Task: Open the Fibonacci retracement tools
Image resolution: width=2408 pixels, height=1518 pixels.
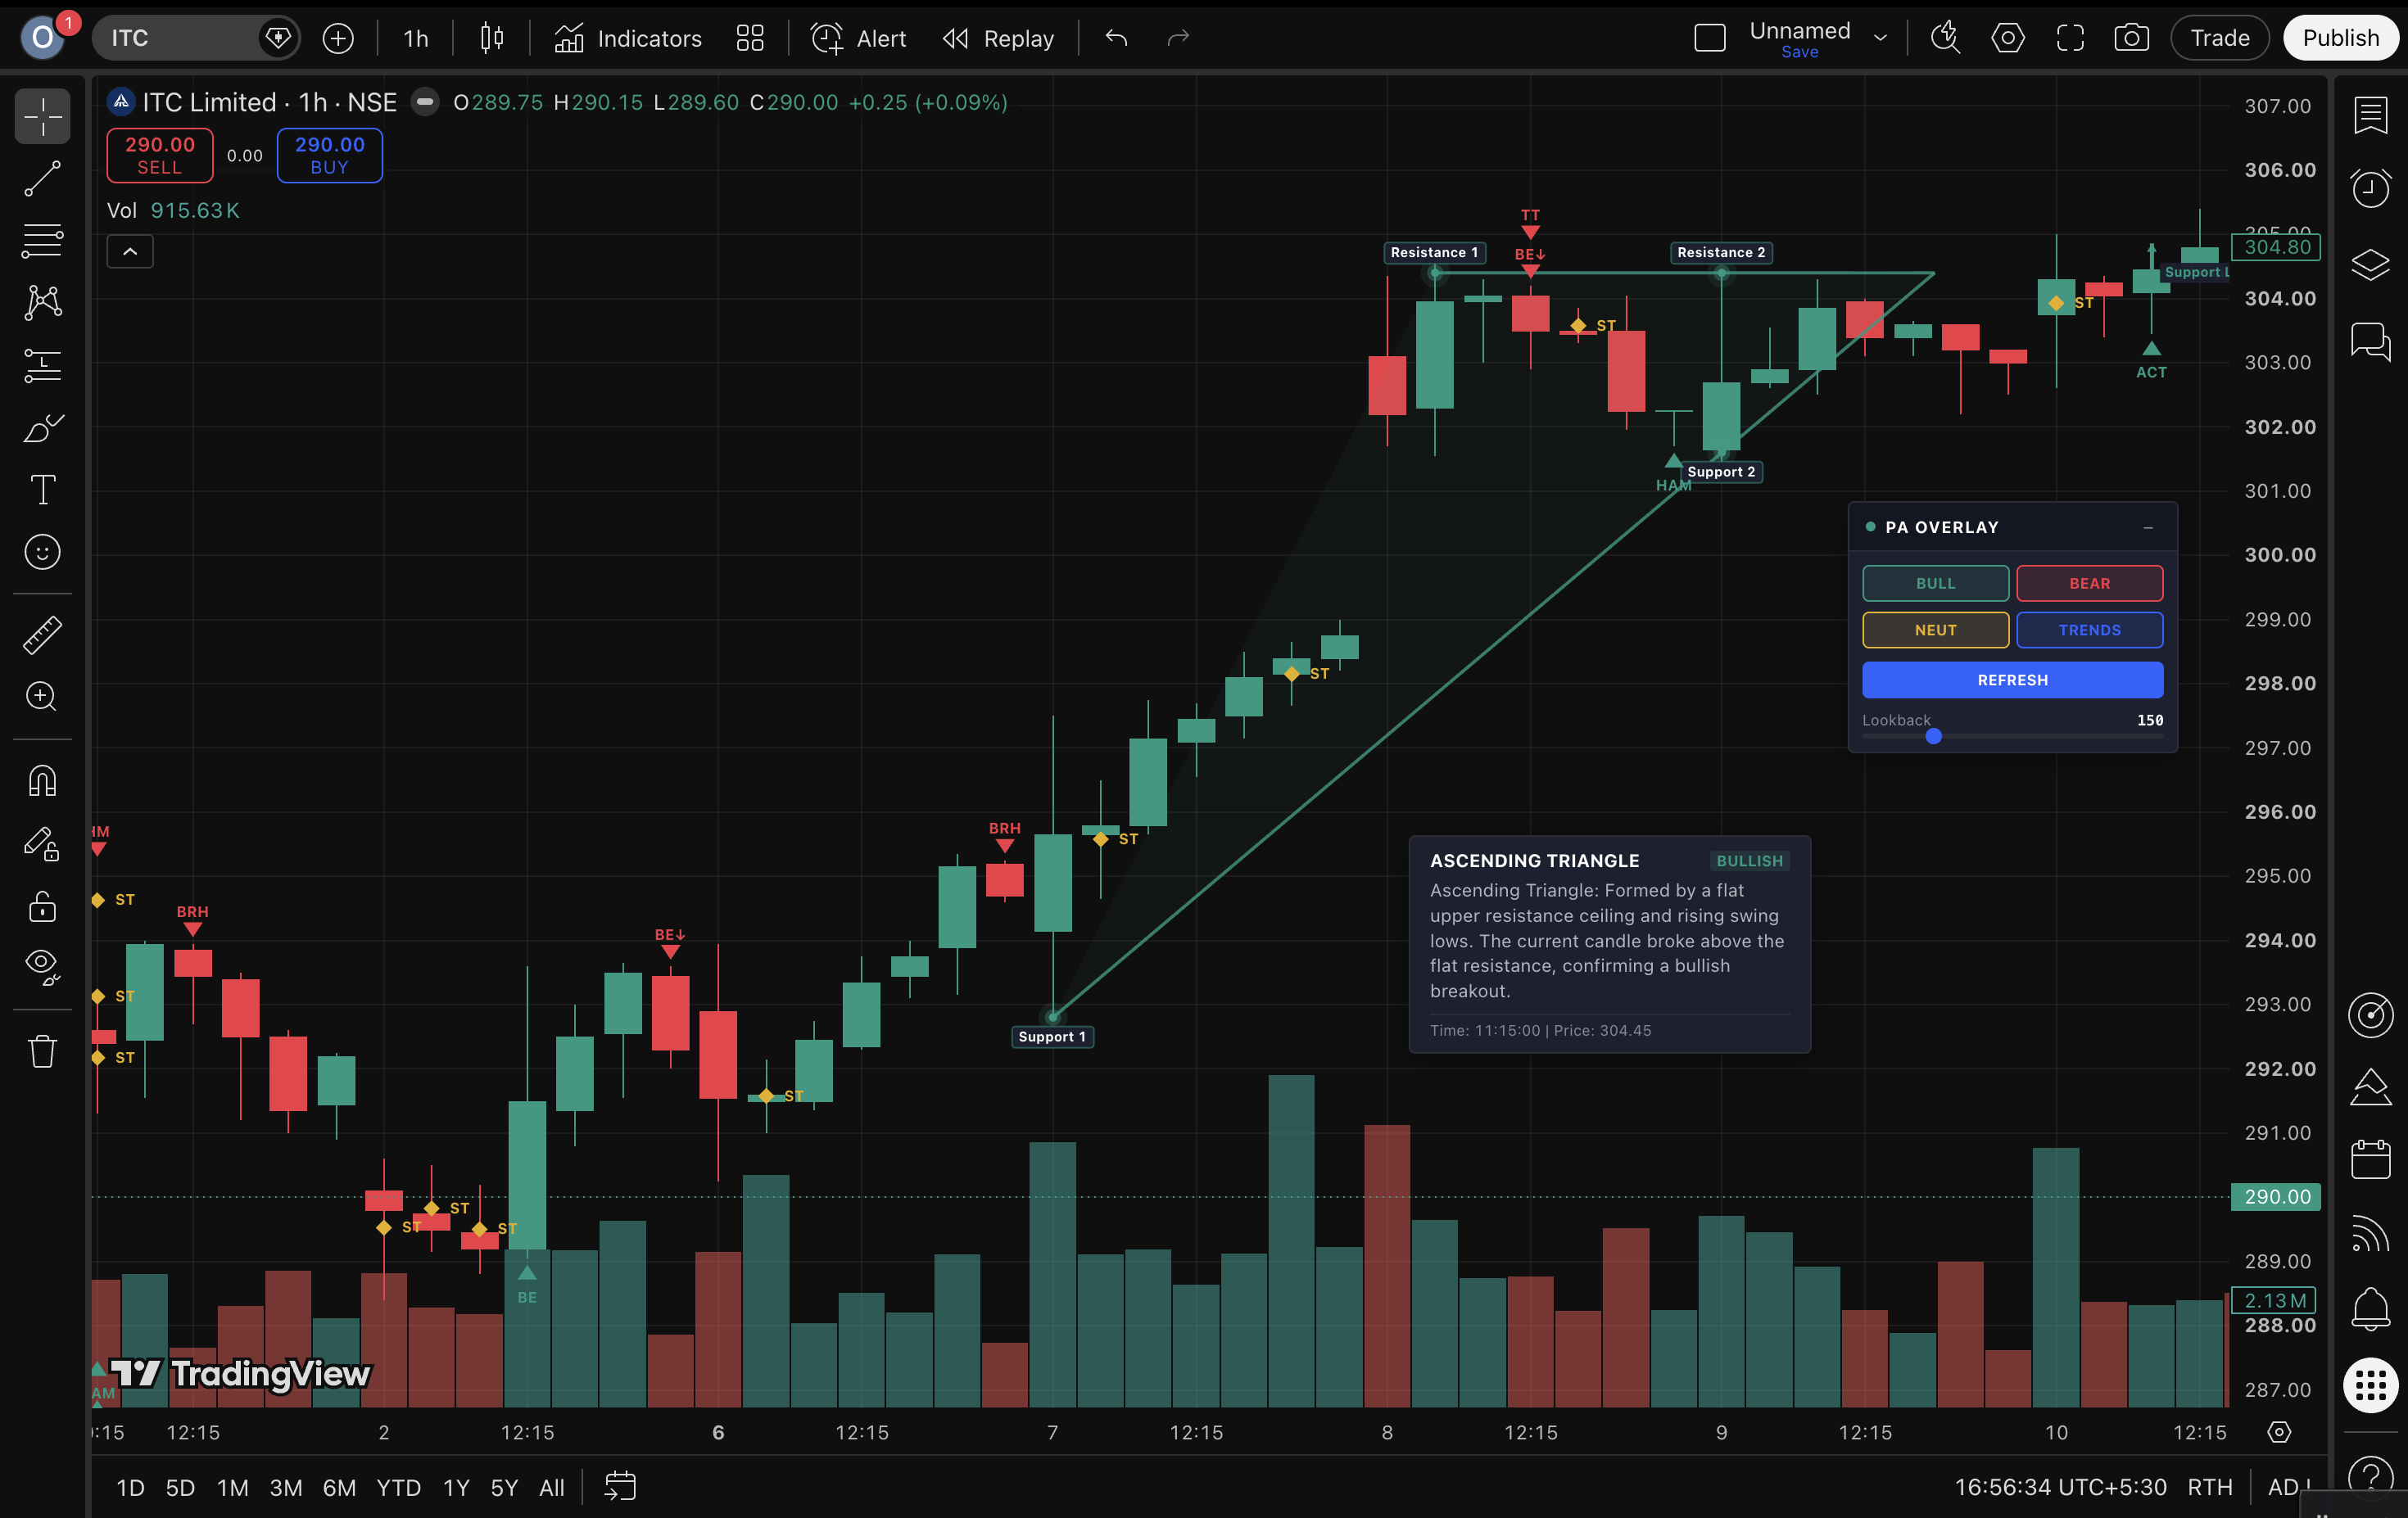Action: point(42,241)
